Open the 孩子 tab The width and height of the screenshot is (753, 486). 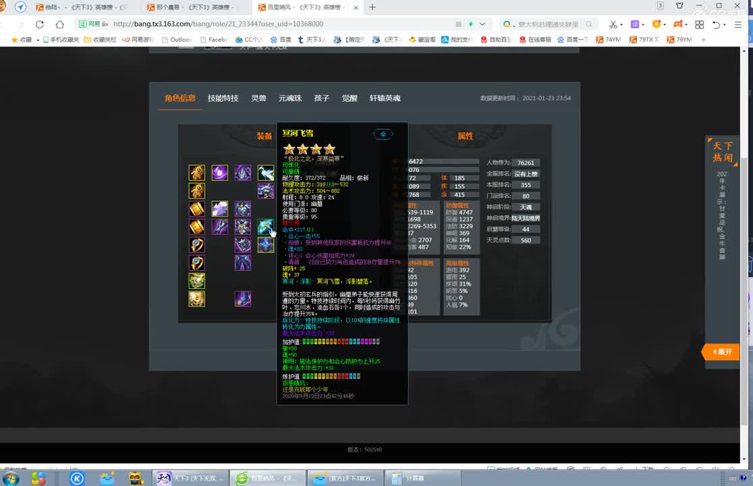[x=321, y=98]
